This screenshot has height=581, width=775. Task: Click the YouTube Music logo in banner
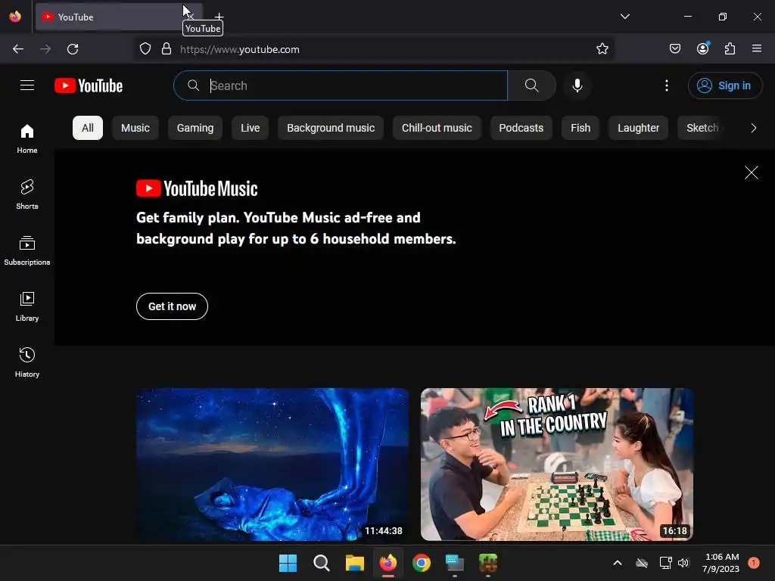tap(197, 188)
